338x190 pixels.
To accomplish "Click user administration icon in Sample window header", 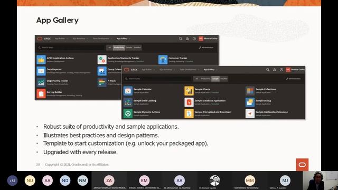I will point(275,70).
